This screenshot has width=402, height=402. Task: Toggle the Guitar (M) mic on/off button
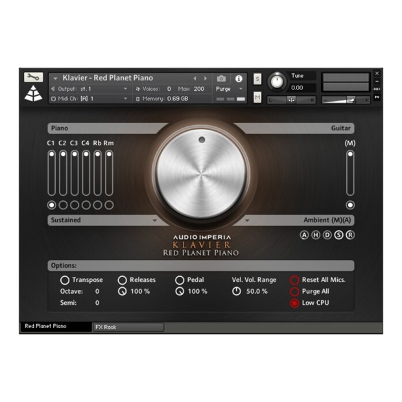point(350,205)
